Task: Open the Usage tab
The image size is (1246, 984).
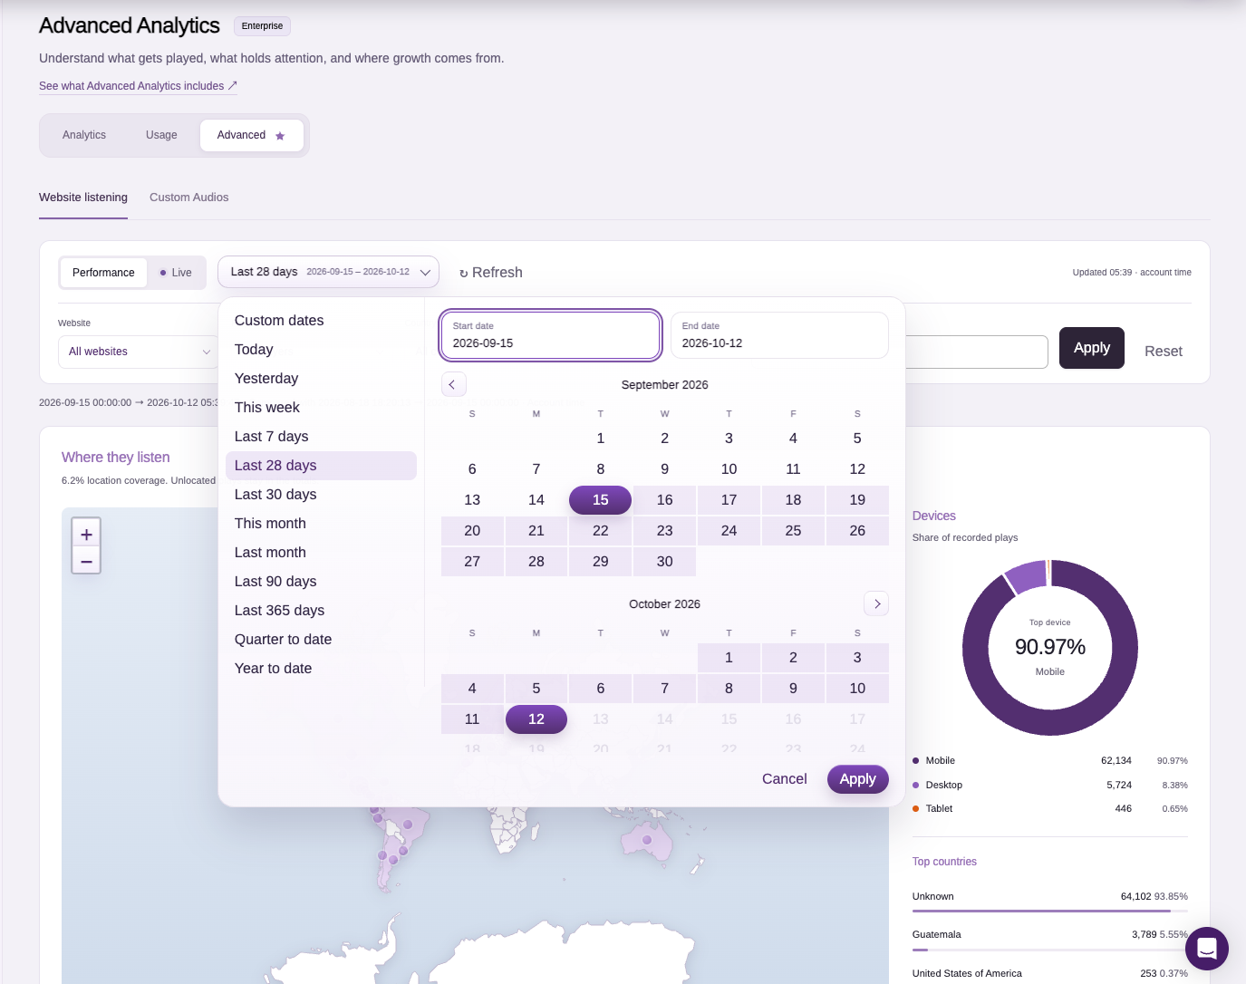Action: [x=161, y=135]
